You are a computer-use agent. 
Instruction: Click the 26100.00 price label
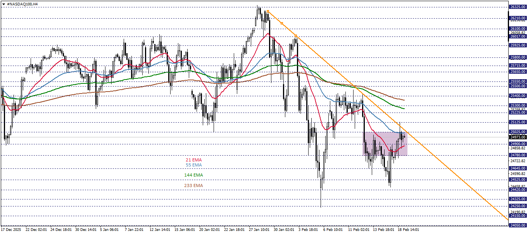coord(517,28)
